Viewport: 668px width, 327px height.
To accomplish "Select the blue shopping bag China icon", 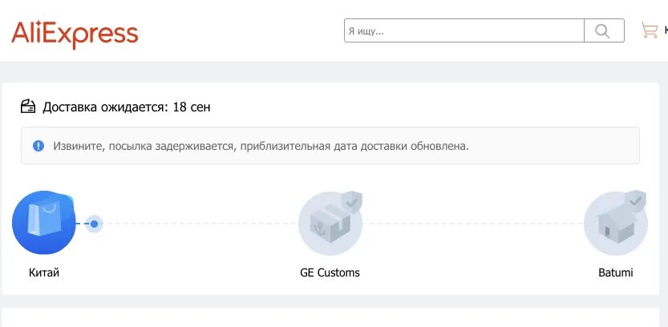I will pos(43,222).
